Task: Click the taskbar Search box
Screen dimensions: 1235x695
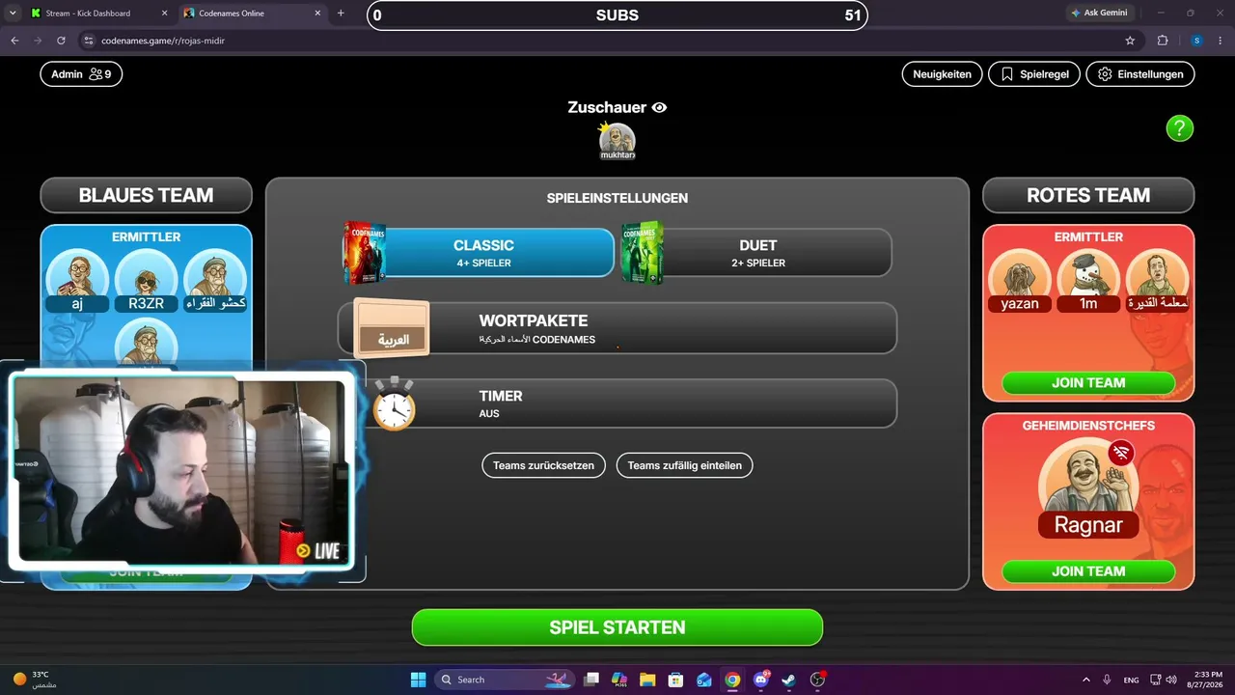Action: point(507,680)
